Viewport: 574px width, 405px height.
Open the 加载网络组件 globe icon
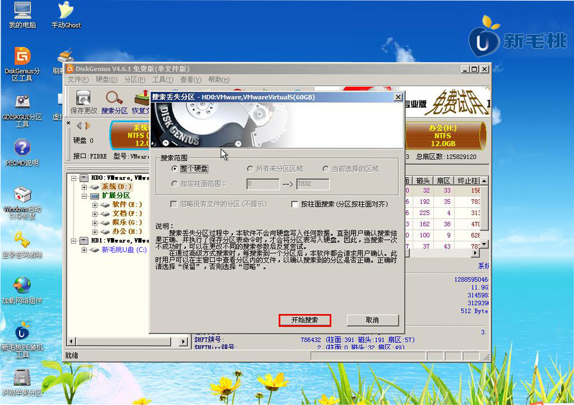tap(22, 291)
